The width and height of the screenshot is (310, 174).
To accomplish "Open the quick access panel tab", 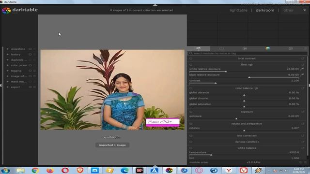I will coord(198,48).
